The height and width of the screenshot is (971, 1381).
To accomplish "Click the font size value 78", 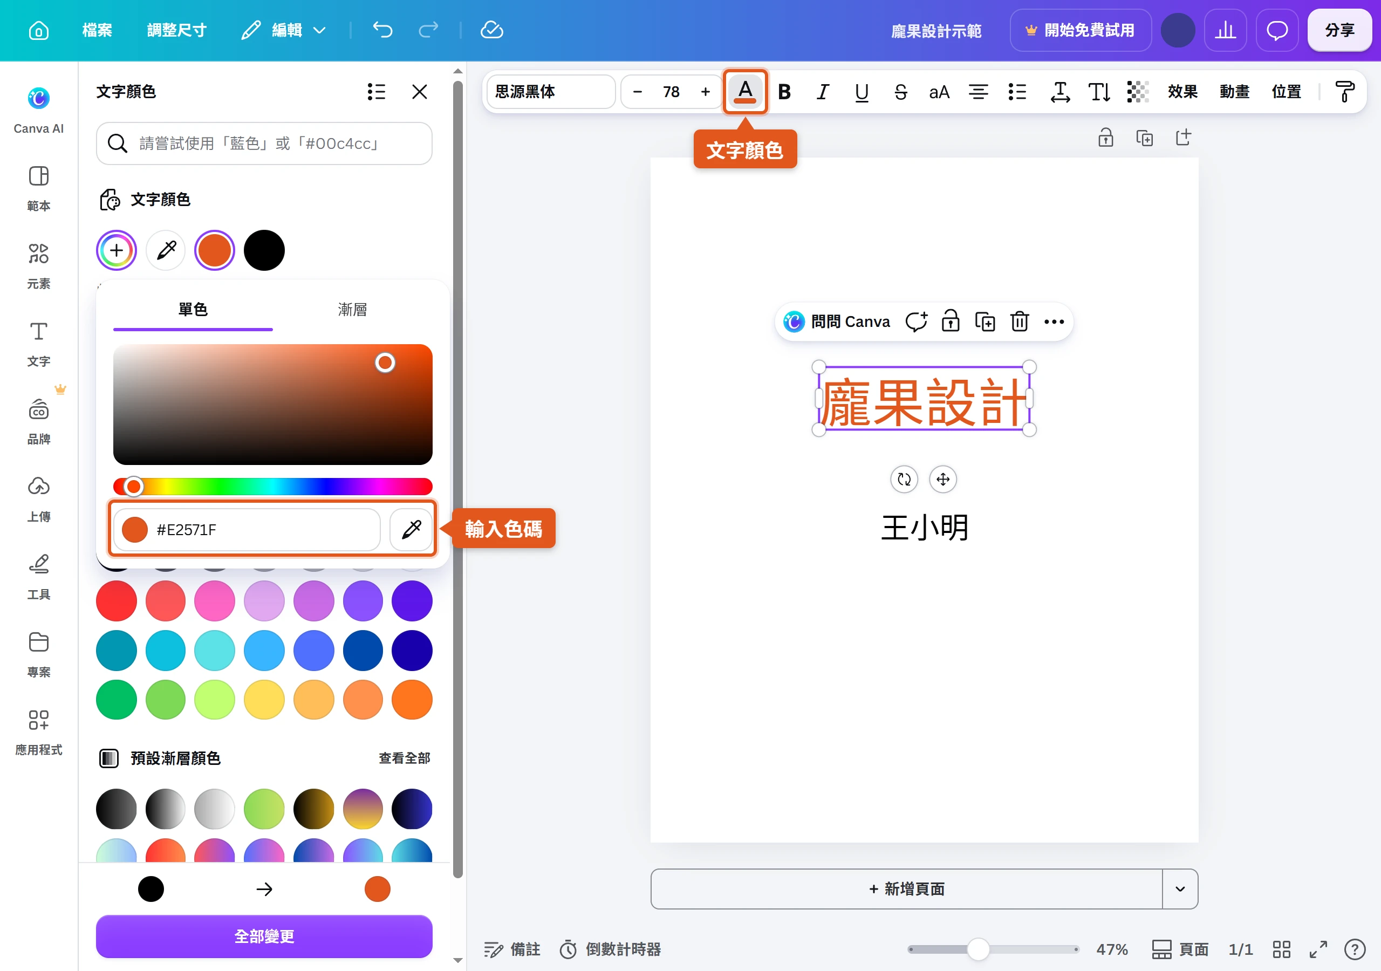I will (x=671, y=92).
